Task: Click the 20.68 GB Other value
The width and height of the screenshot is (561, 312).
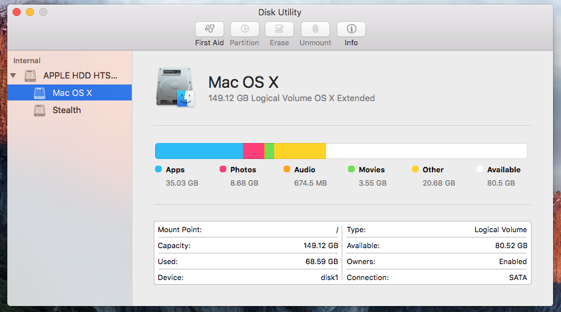Action: (x=439, y=183)
